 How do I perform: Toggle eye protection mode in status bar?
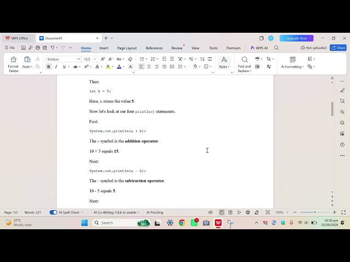[211, 212]
